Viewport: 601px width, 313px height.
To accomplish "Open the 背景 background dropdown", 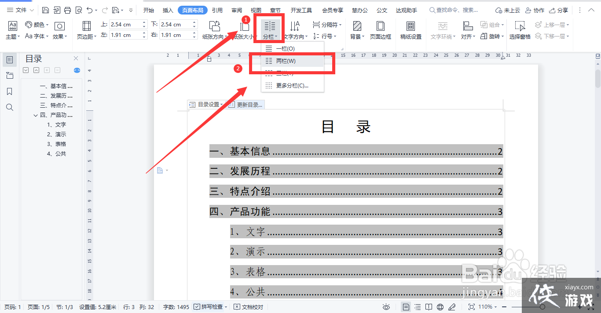I will point(357,30).
